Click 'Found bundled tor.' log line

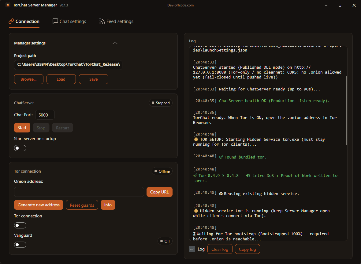tap(230, 157)
